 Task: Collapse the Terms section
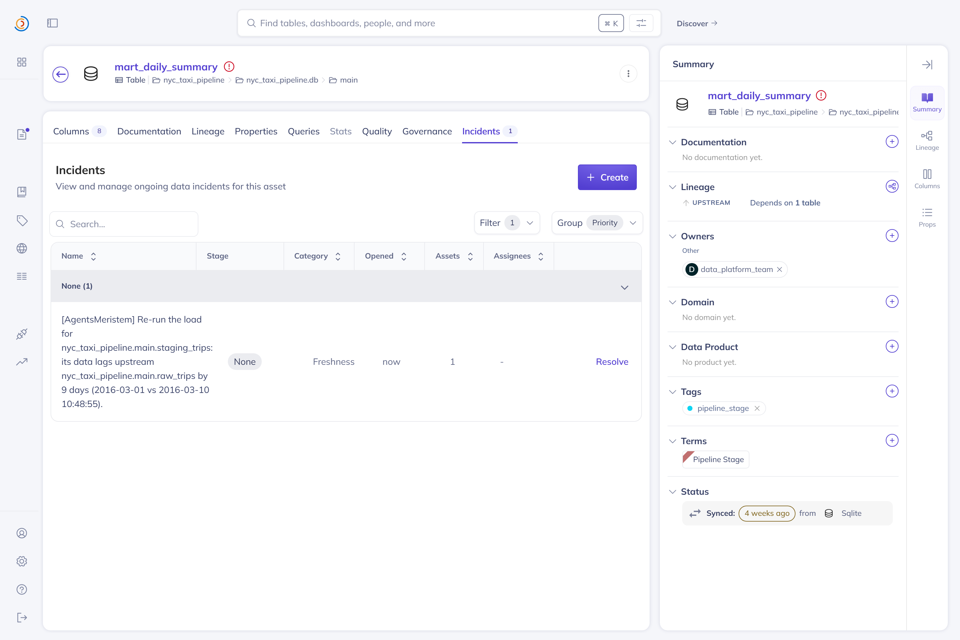[673, 441]
